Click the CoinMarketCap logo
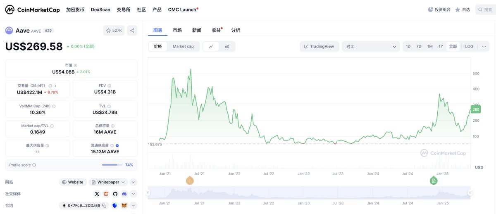496x214 pixels. click(32, 10)
